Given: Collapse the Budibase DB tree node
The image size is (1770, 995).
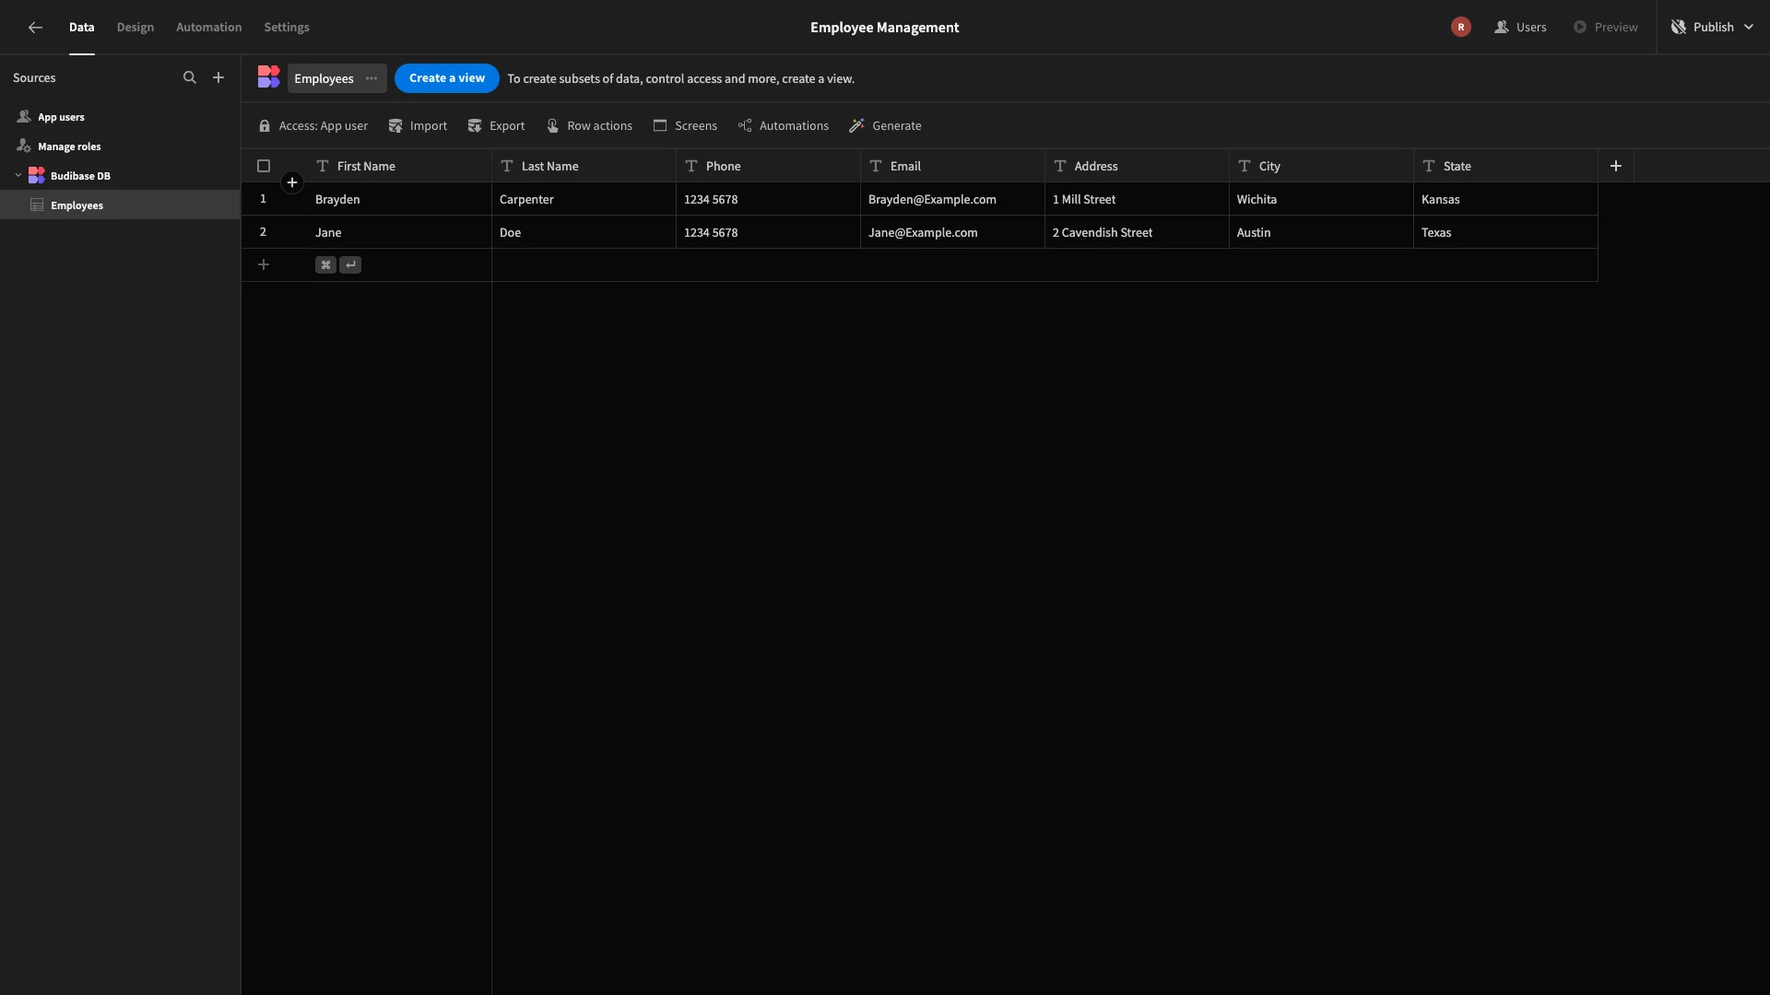Looking at the screenshot, I should tap(18, 176).
